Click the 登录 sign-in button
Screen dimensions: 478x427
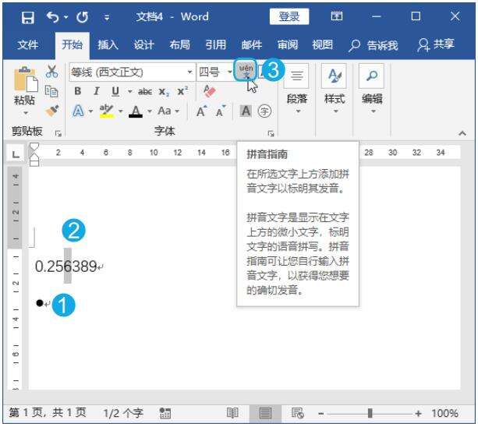pos(289,16)
